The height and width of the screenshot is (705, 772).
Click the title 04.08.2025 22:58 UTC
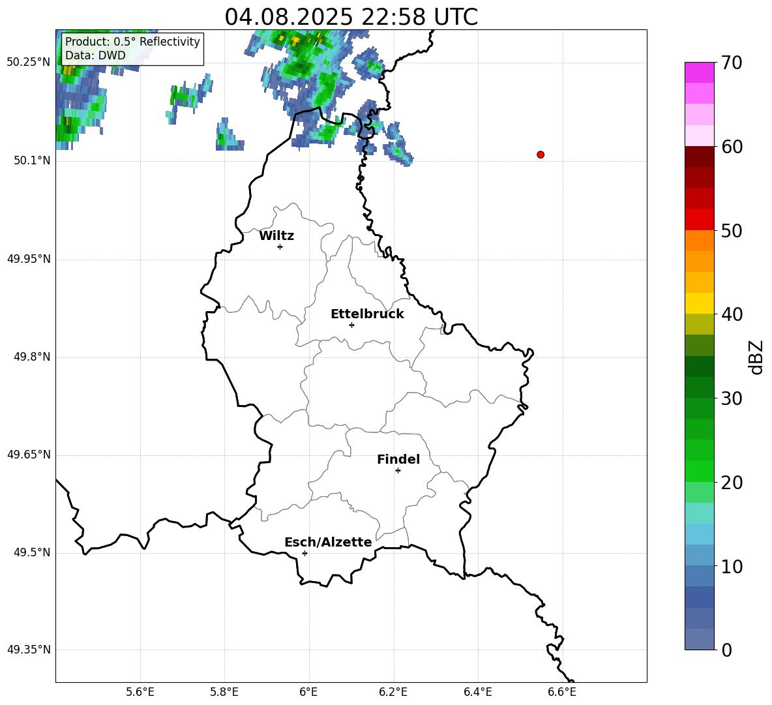tap(351, 17)
